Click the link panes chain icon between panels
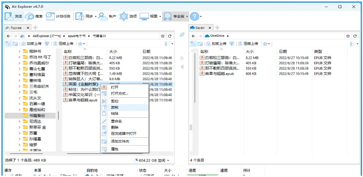Viewport: 363px width, 177px height. pyautogui.click(x=182, y=35)
